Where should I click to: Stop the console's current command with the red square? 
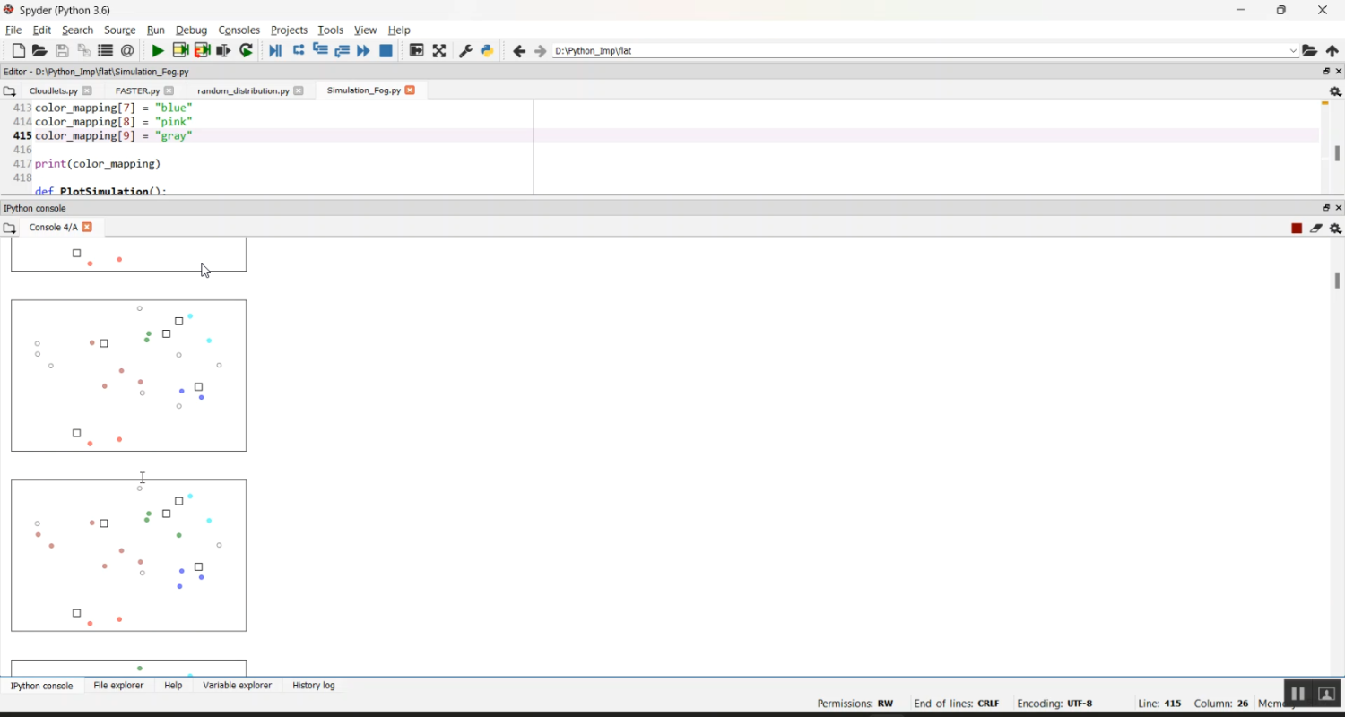point(1297,229)
